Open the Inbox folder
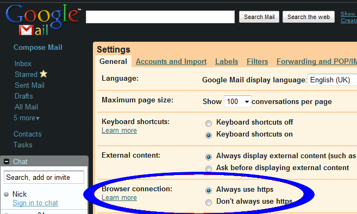 click(x=23, y=63)
